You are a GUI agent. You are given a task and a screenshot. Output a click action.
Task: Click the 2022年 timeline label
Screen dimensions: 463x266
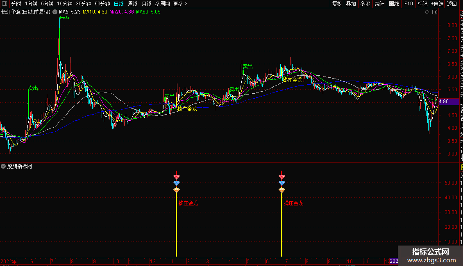click(x=9, y=261)
